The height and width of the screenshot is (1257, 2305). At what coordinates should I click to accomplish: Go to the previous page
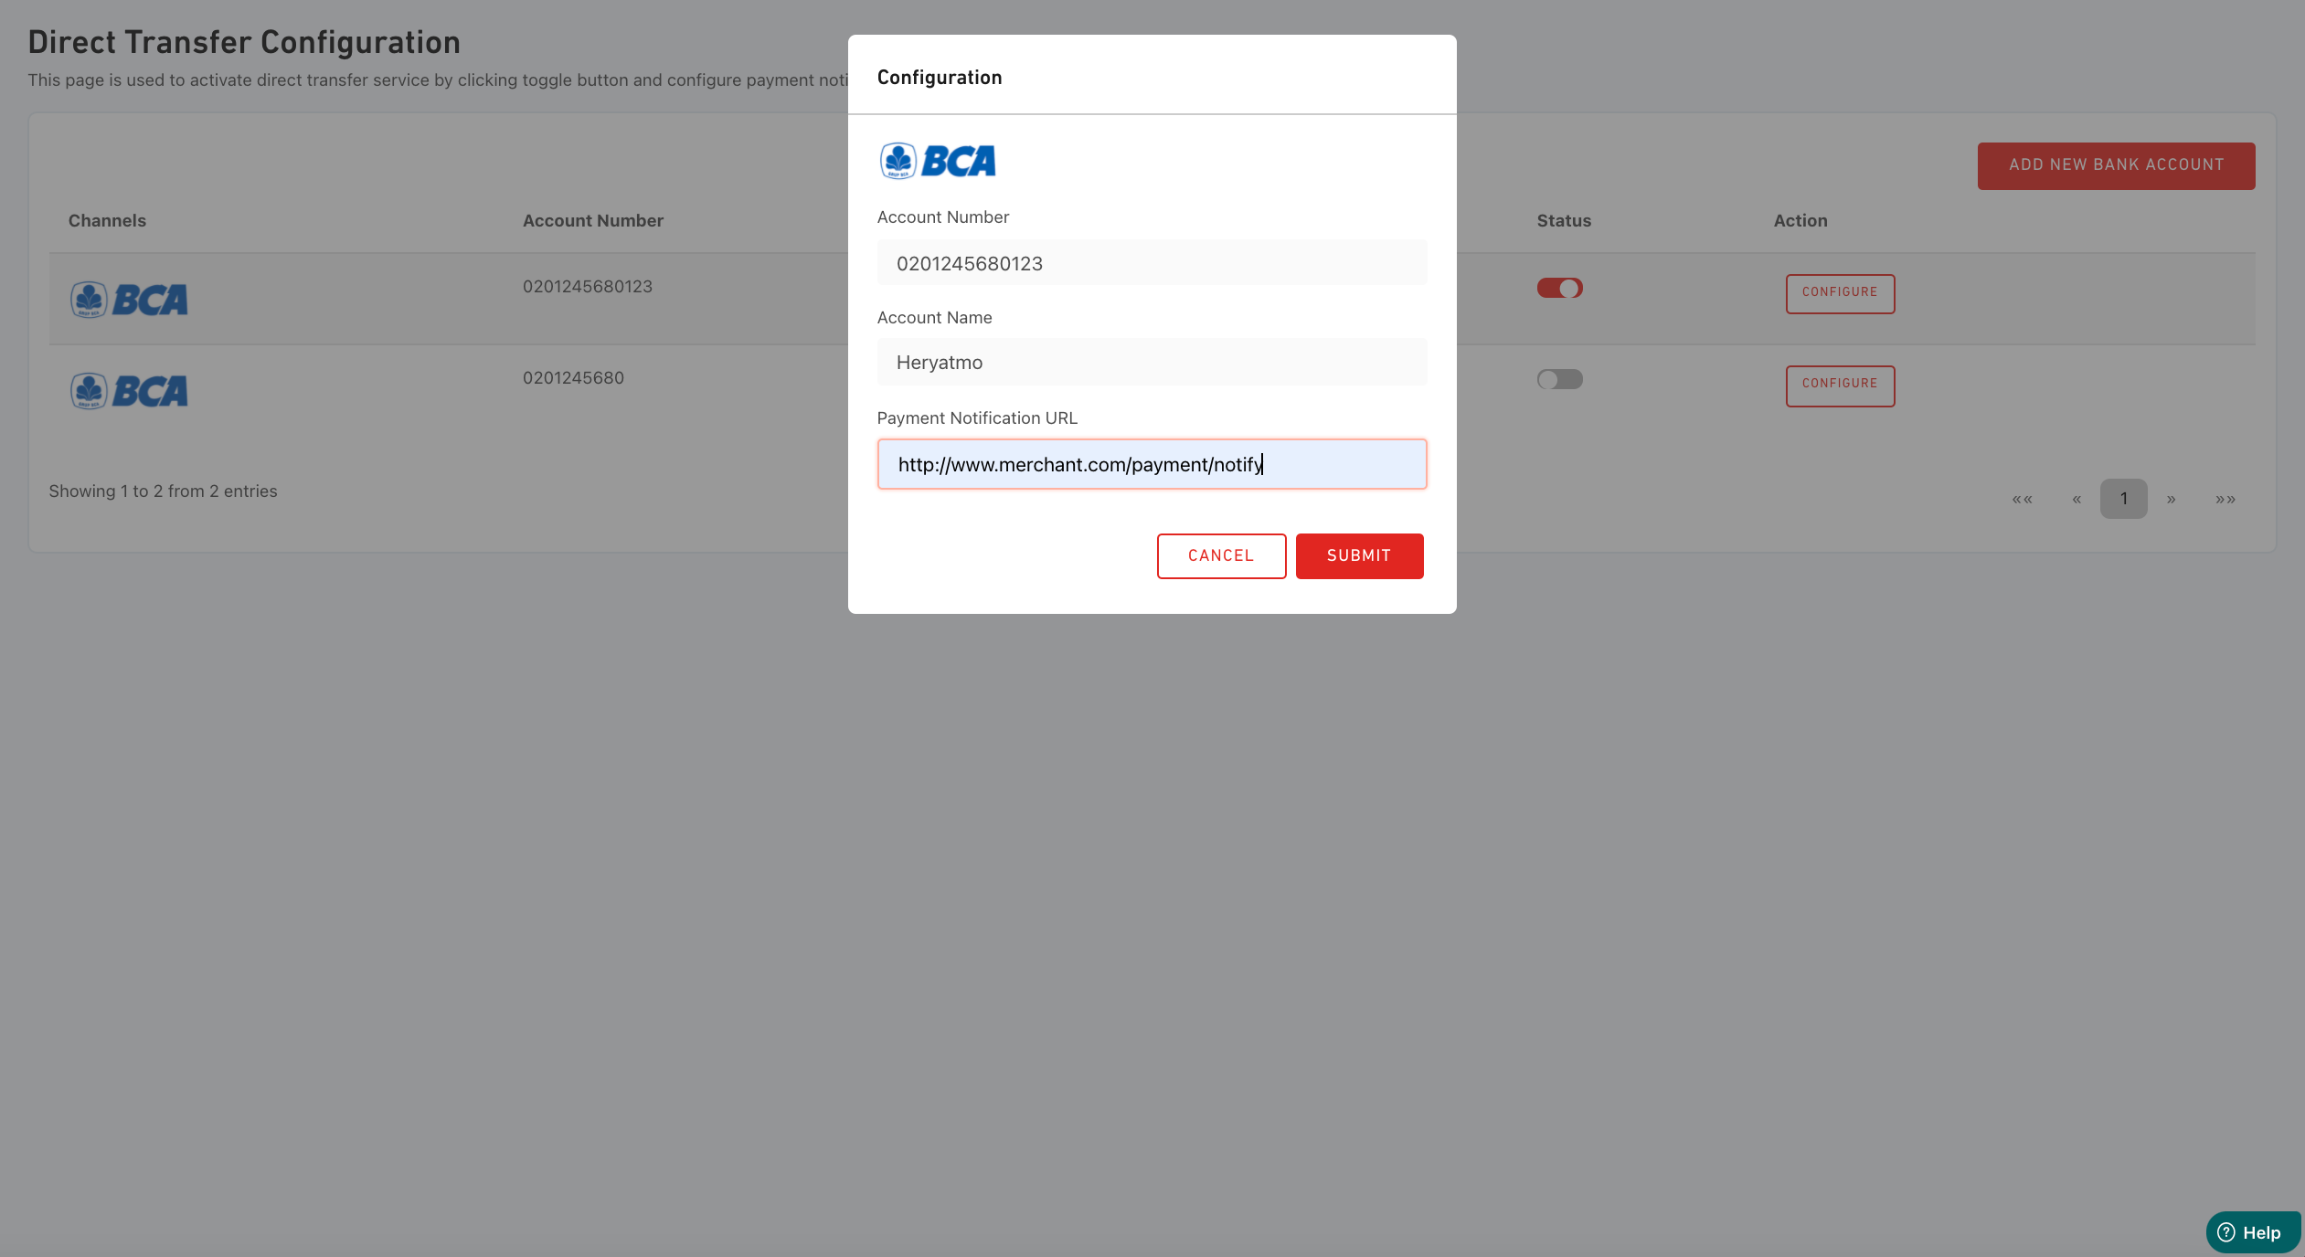[x=2077, y=499]
